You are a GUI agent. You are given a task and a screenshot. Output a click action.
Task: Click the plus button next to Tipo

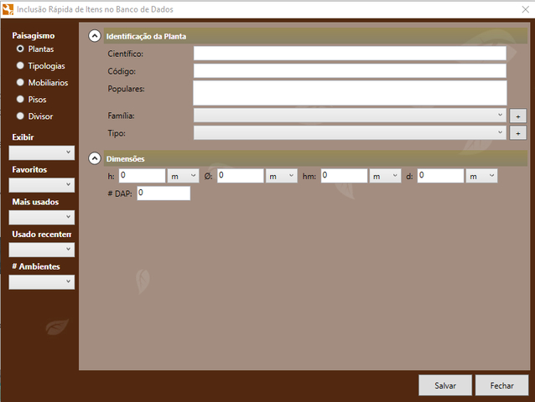coord(518,133)
